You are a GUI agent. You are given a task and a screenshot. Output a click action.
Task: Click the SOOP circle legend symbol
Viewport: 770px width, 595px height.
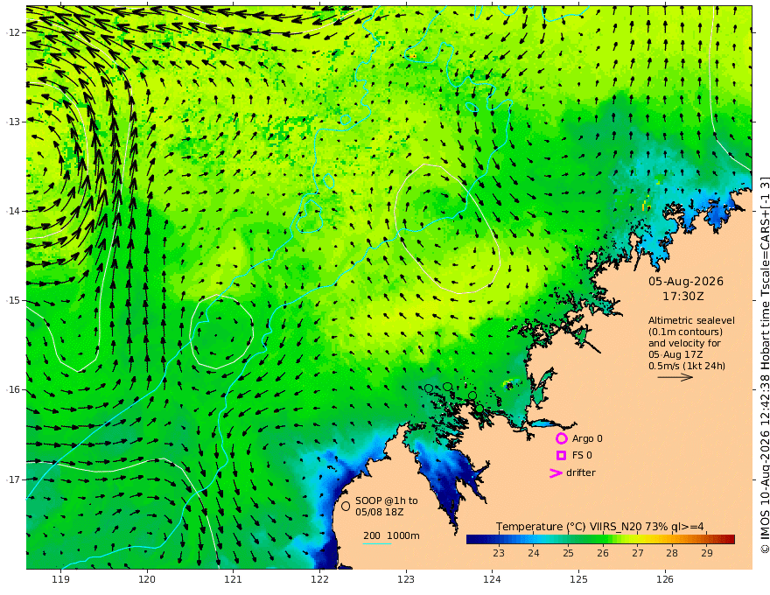click(346, 506)
